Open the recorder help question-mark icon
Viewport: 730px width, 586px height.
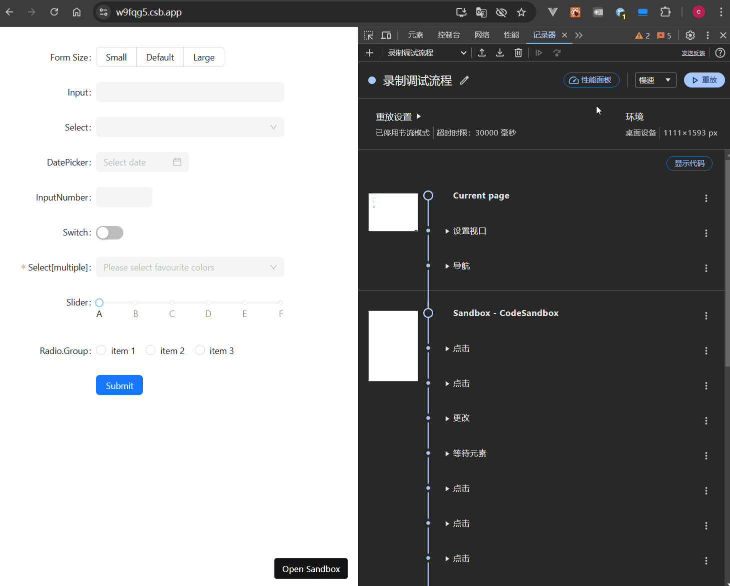click(x=720, y=52)
